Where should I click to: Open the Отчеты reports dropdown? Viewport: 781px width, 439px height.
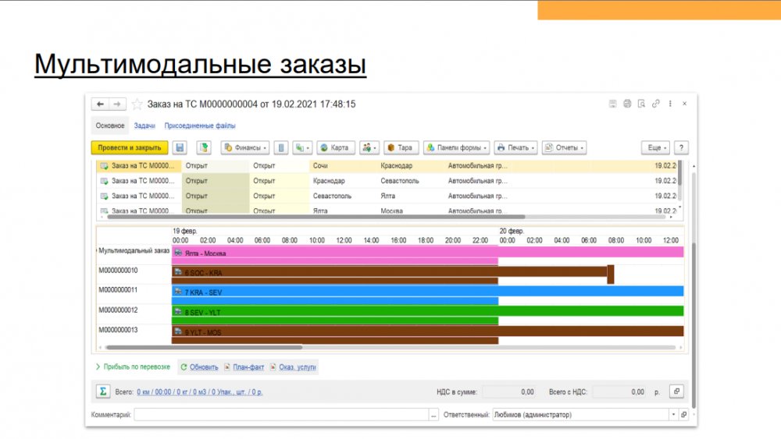[x=564, y=147]
